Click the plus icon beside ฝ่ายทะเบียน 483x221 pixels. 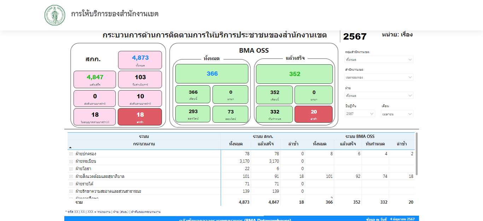point(71,161)
